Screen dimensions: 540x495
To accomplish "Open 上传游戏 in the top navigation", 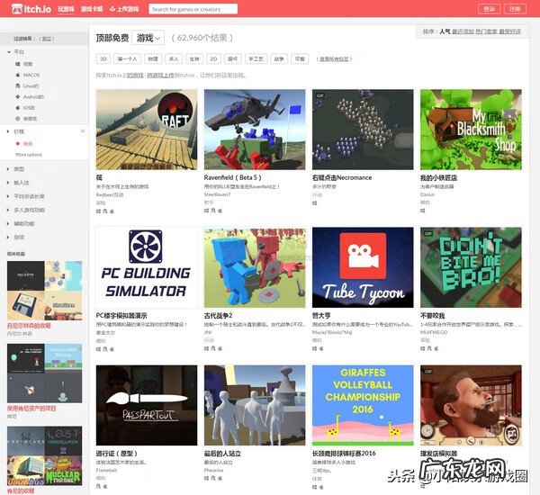I will tap(128, 9).
